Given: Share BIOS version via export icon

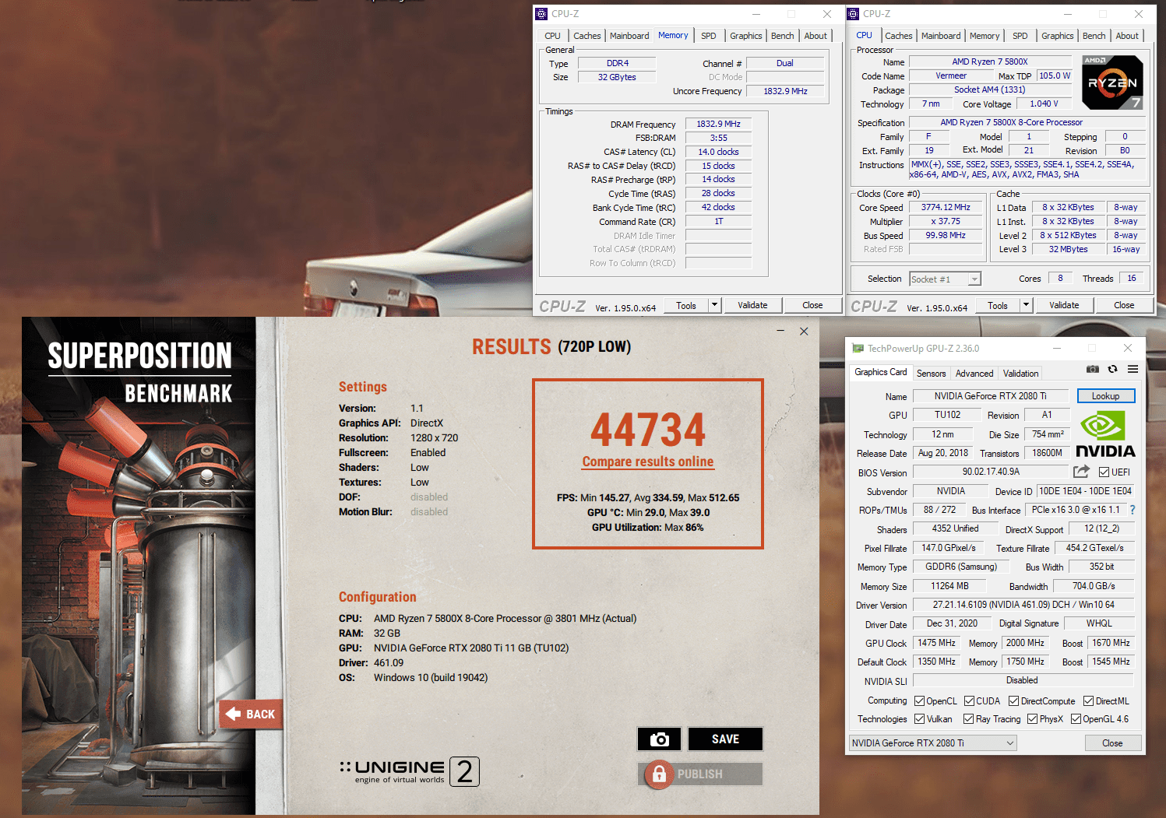Looking at the screenshot, I should click(1081, 472).
